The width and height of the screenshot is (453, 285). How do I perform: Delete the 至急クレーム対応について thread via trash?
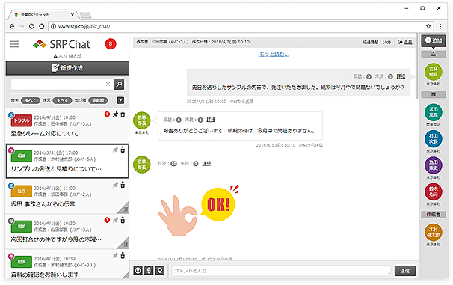coord(123,114)
